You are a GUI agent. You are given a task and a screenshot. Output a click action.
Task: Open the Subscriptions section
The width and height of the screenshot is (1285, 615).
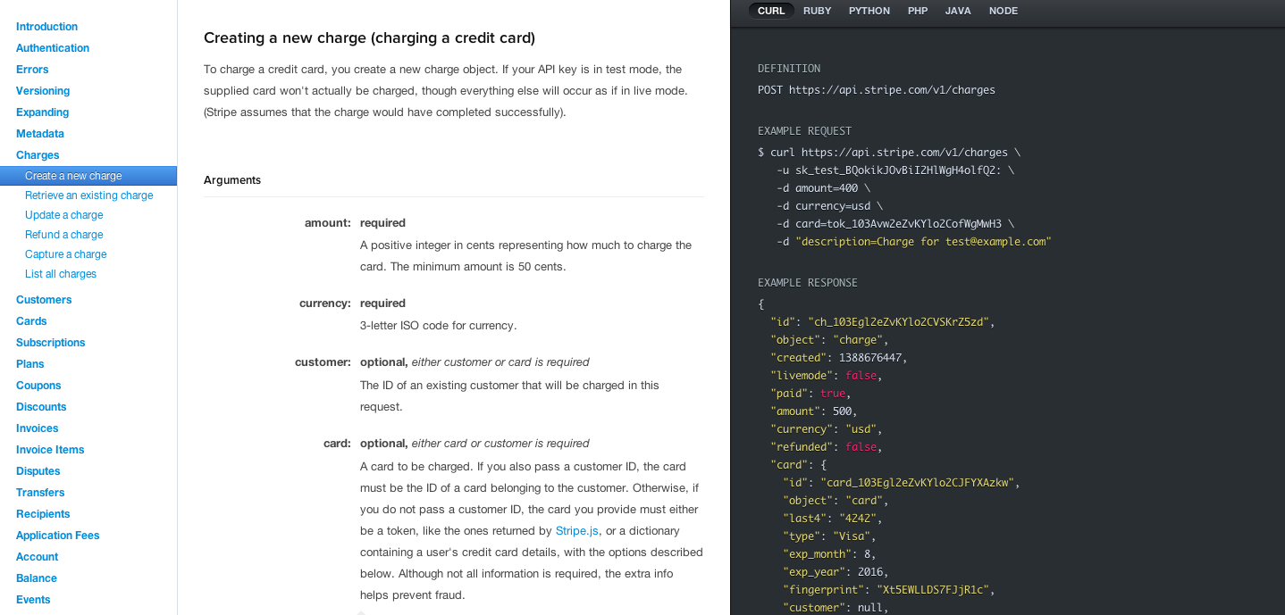(x=50, y=342)
